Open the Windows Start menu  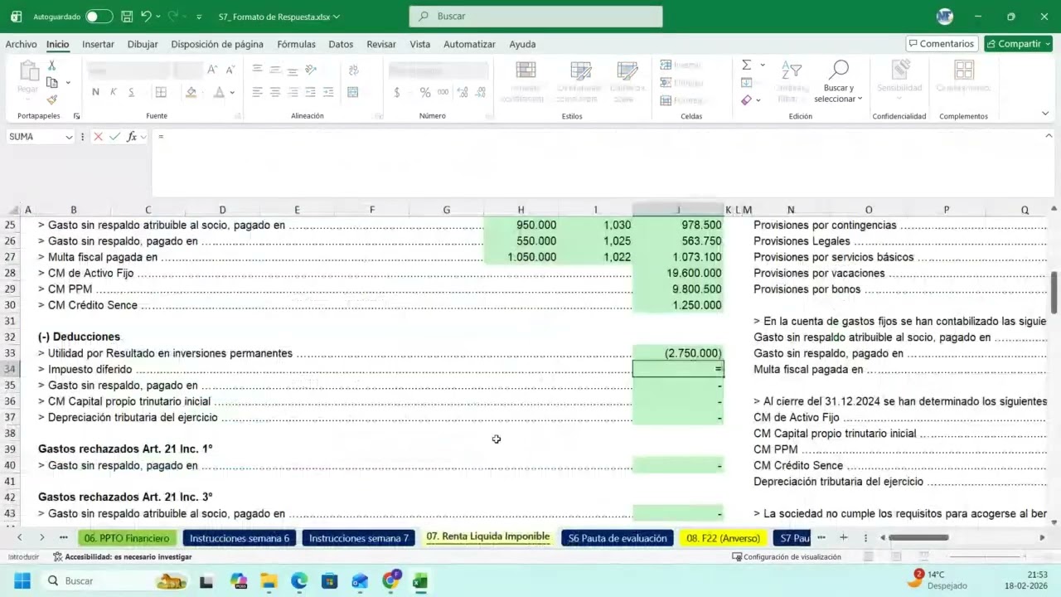pyautogui.click(x=22, y=580)
